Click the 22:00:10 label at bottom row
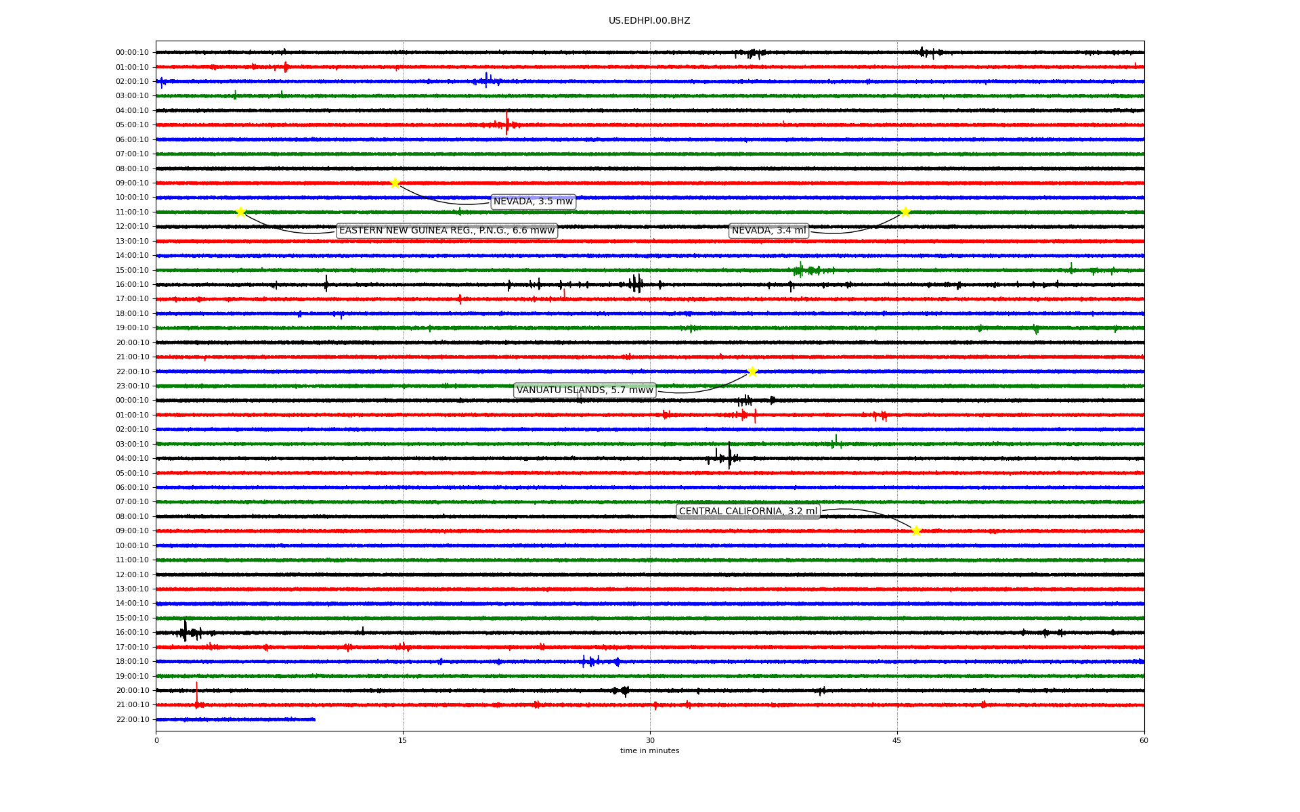1300x812 pixels. tap(132, 719)
